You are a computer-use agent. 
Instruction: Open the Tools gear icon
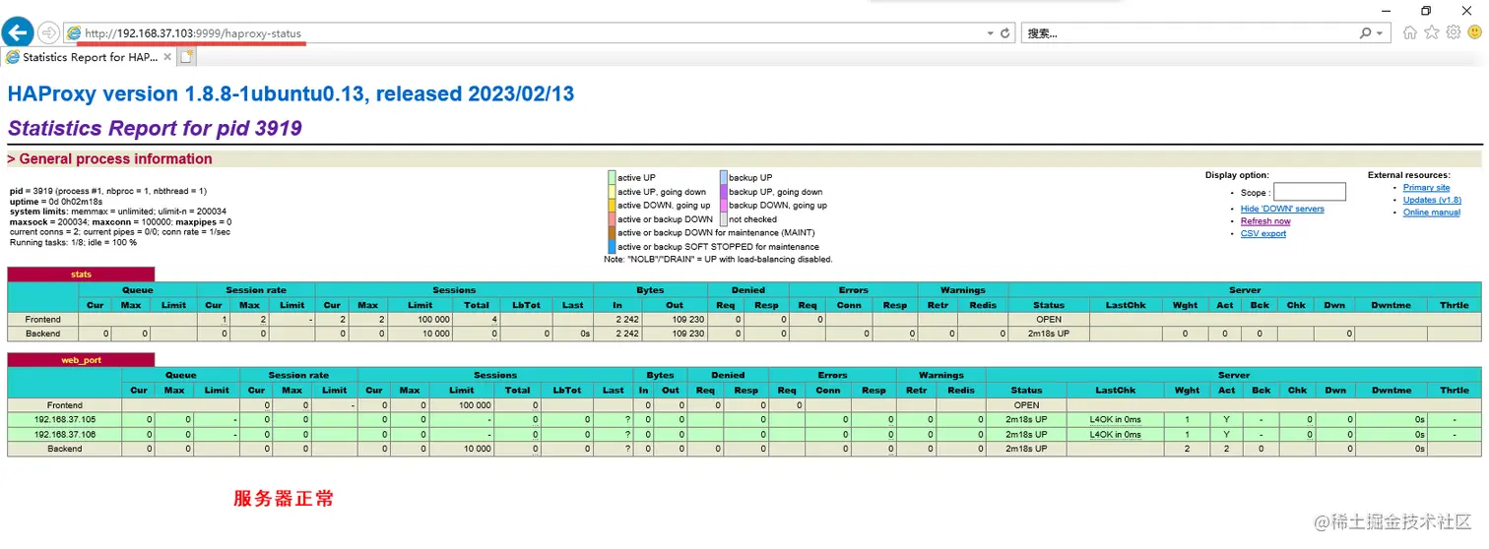point(1454,32)
